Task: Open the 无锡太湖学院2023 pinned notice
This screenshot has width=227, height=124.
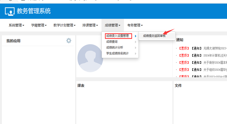Action: pyautogui.click(x=215, y=48)
